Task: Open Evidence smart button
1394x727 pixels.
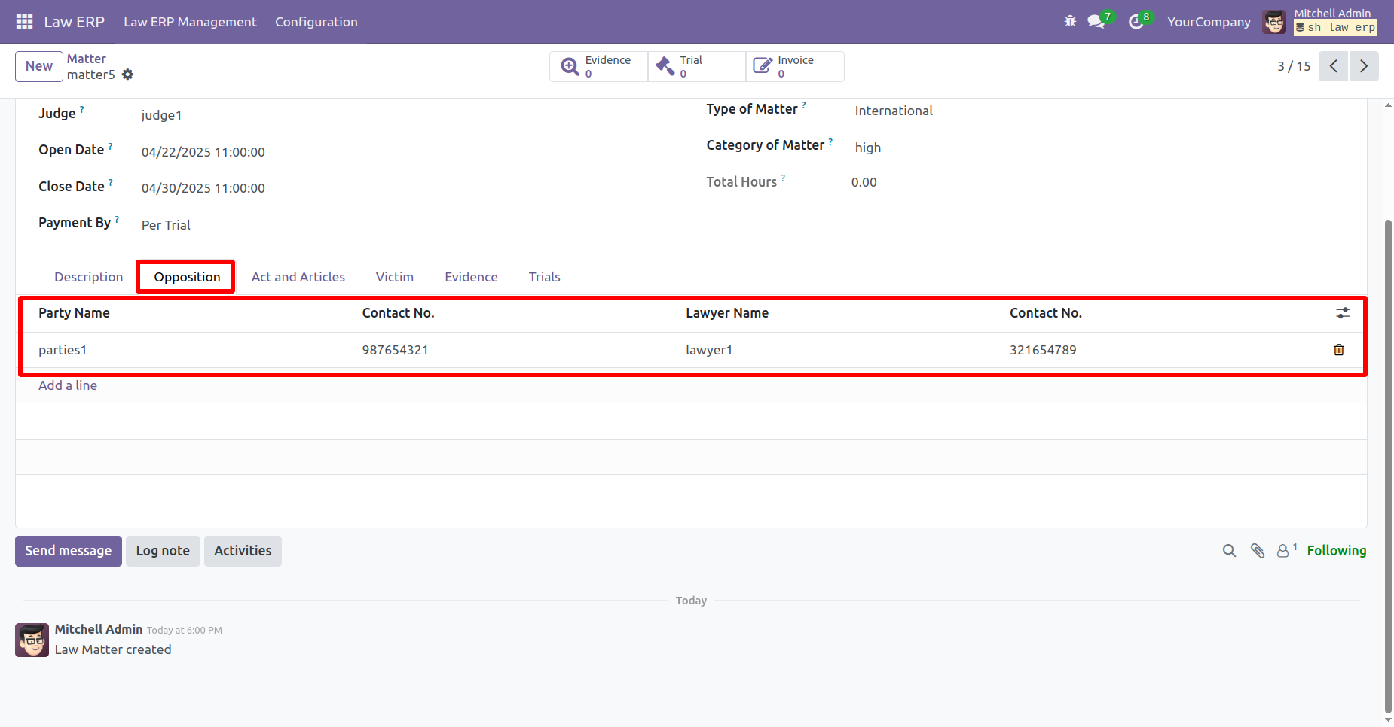Action: coord(598,66)
